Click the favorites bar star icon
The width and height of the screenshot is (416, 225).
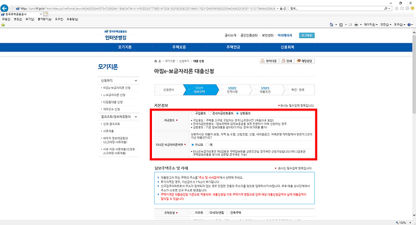point(3,25)
